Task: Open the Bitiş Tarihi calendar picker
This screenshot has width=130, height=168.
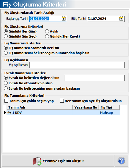Action: (121, 19)
